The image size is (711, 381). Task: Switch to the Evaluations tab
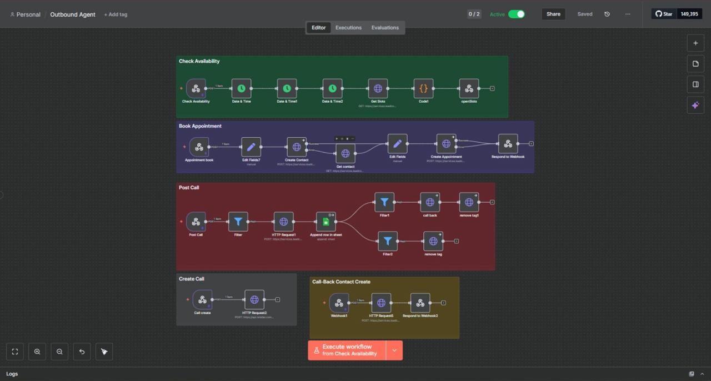point(385,27)
